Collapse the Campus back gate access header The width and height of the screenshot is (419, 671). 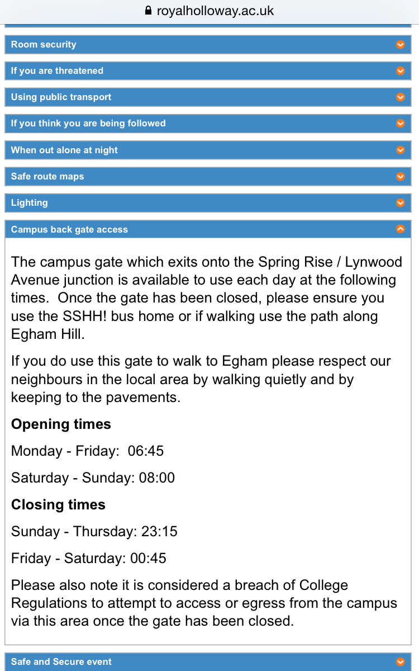[208, 229]
